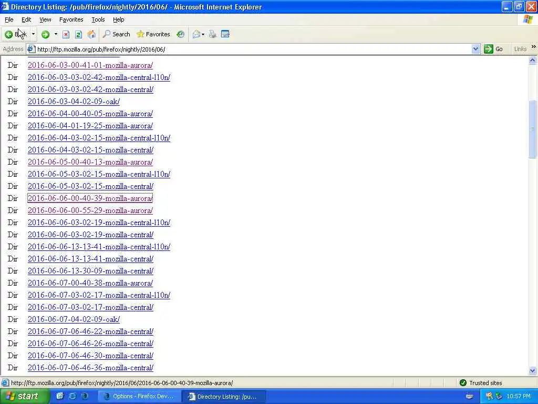This screenshot has width=538, height=404.
Task: Click the taskbar clock showing 10:57 PM
Action: point(519,396)
